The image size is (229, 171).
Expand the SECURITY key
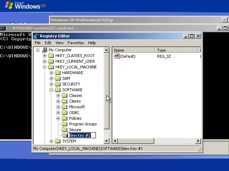(x=51, y=84)
